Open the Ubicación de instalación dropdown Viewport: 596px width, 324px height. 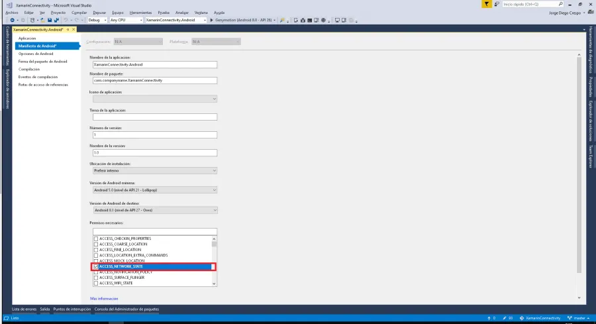[155, 171]
